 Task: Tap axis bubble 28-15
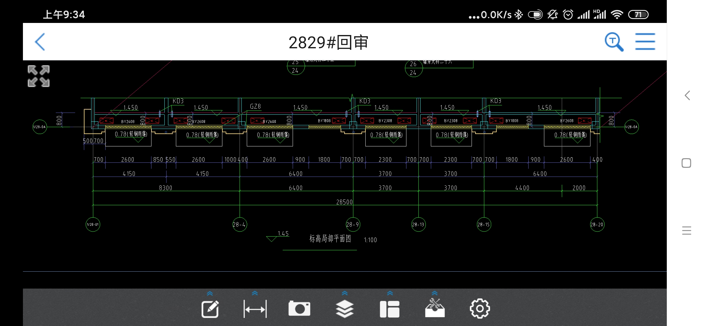[x=484, y=224]
